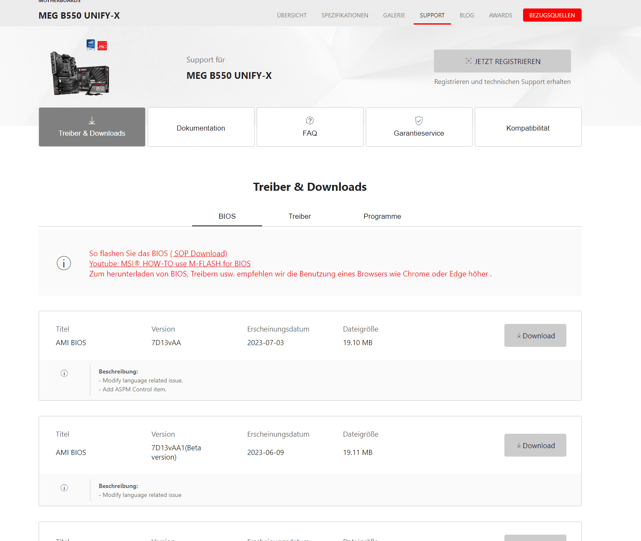The height and width of the screenshot is (541, 641).
Task: Select the BIOS sub-tab
Action: click(x=227, y=216)
